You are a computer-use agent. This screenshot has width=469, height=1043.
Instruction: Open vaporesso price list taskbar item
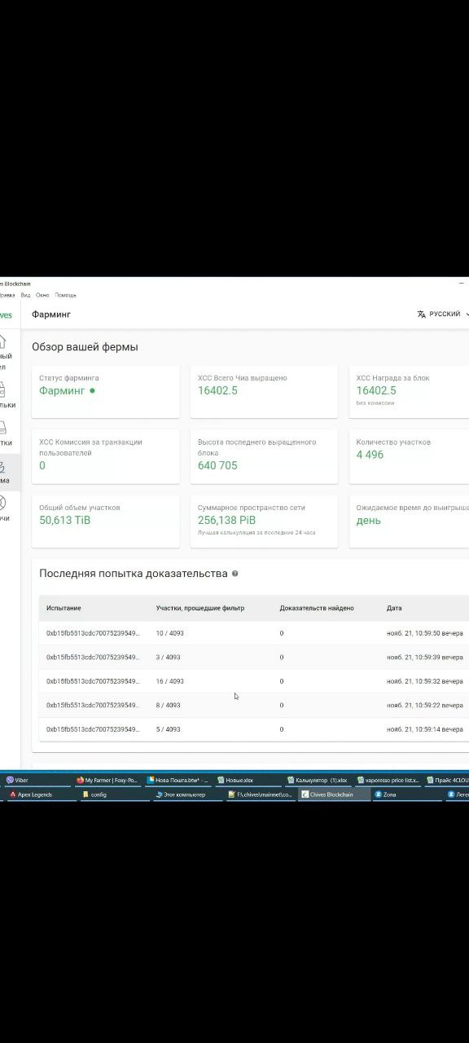point(389,780)
